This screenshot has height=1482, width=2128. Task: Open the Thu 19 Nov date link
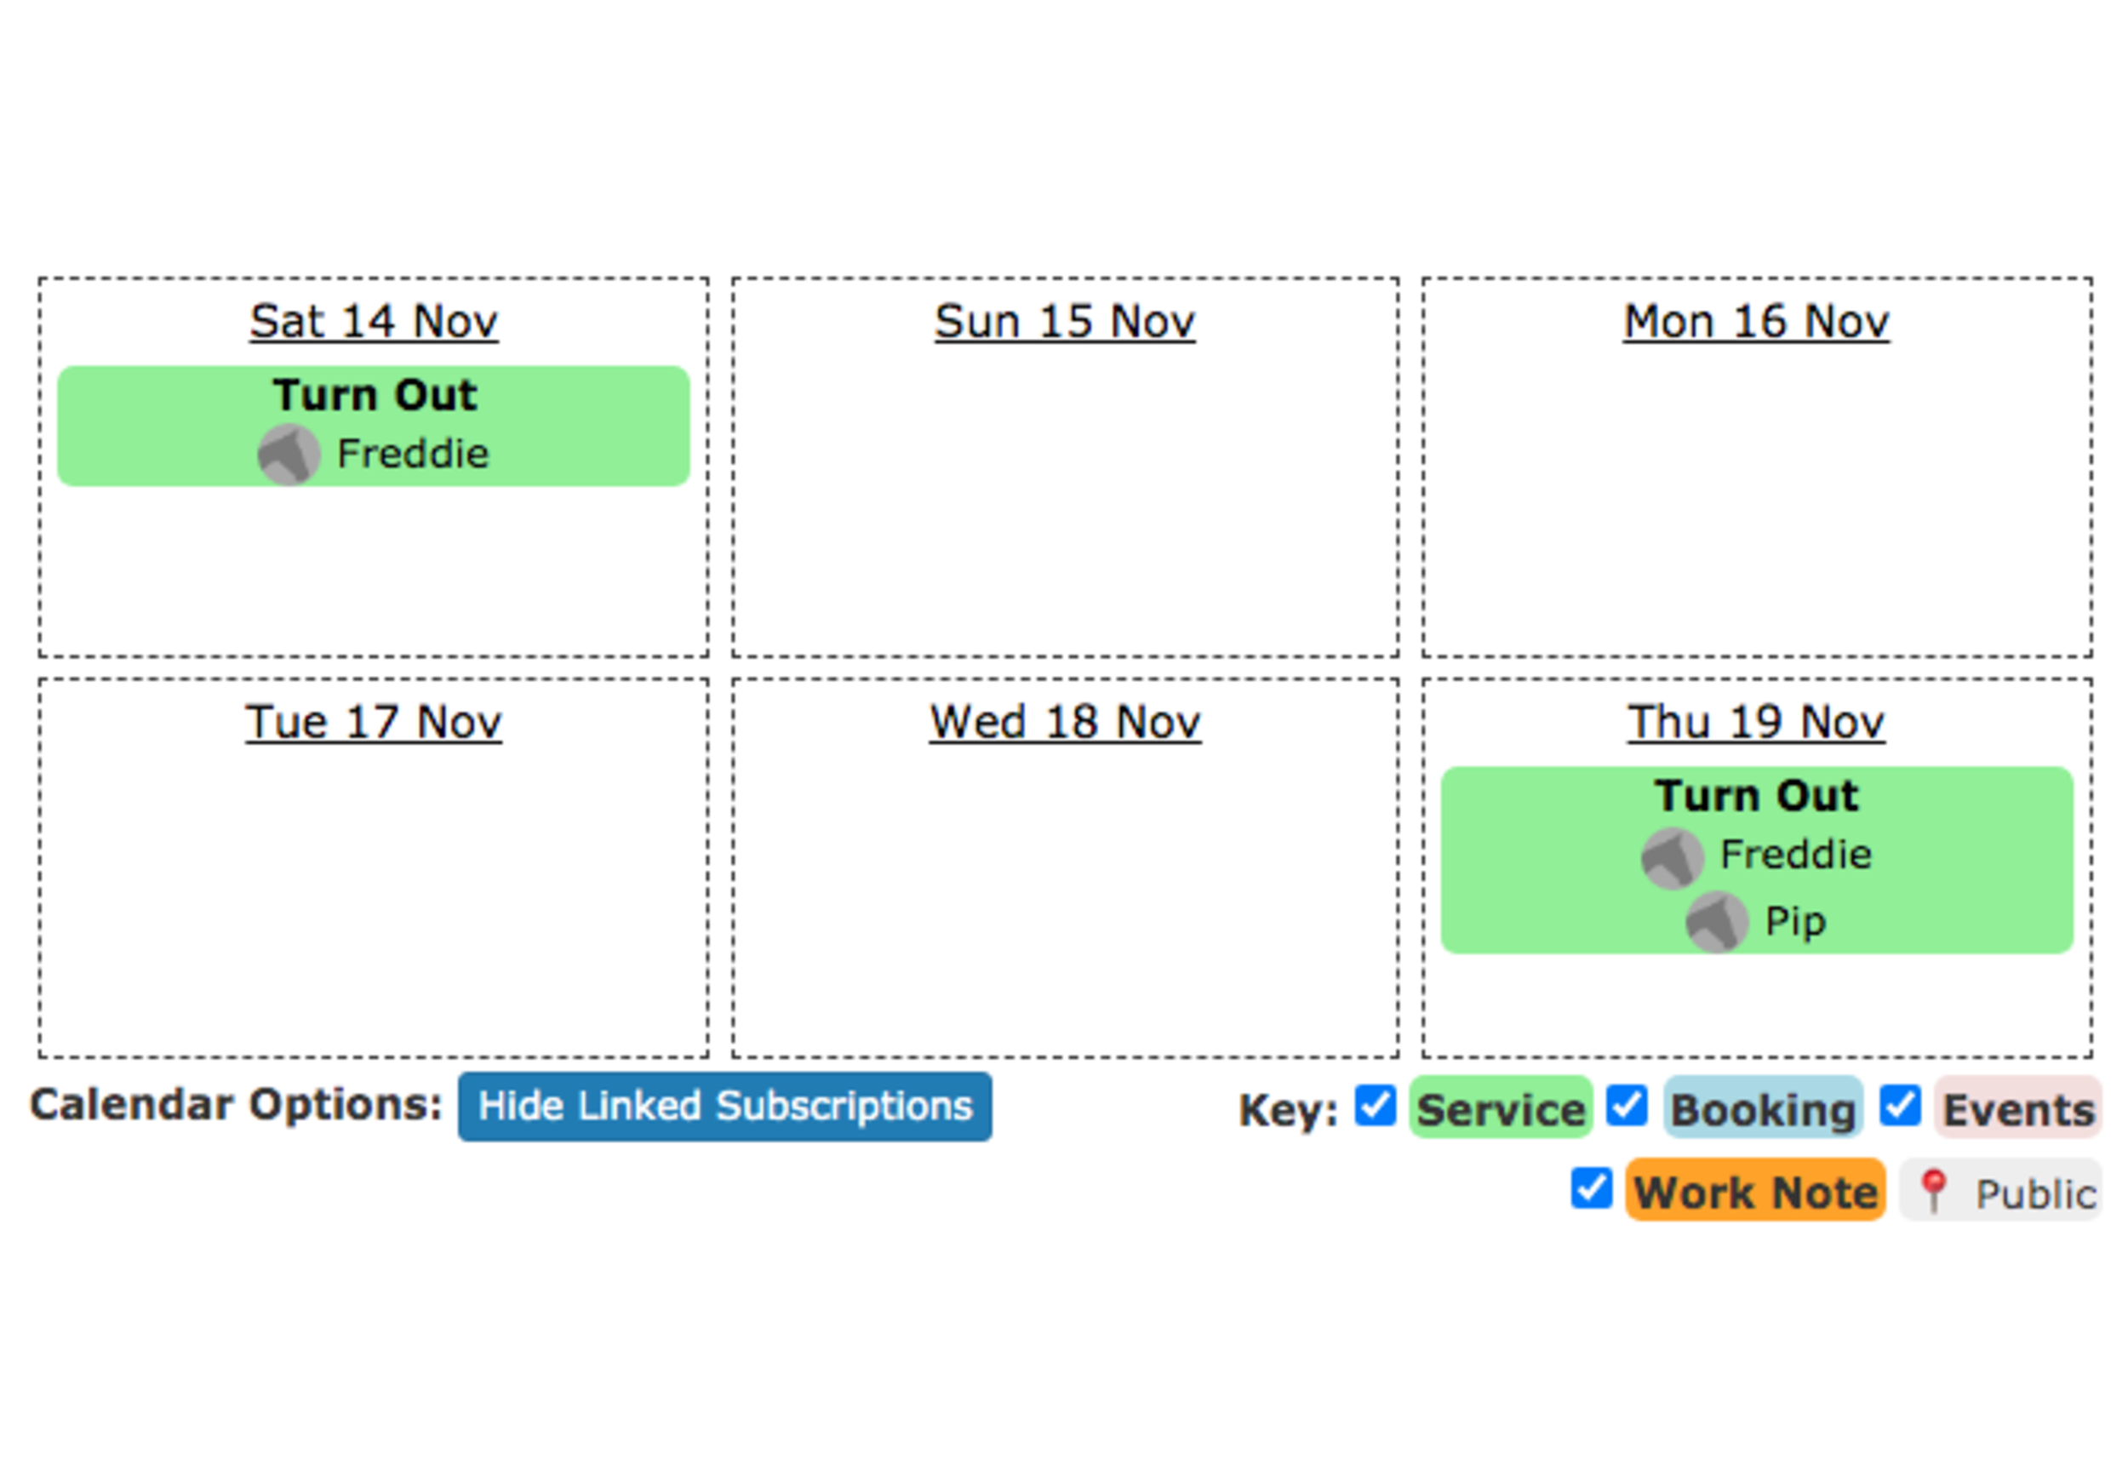click(1756, 722)
